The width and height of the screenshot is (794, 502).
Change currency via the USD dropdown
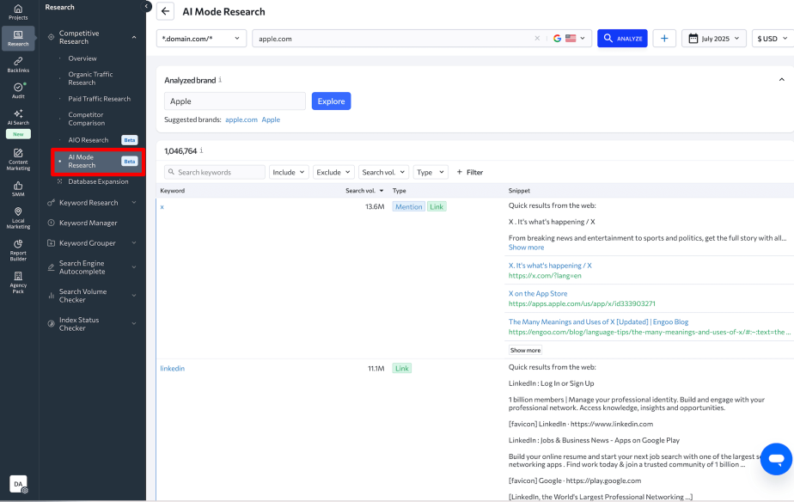pyautogui.click(x=767, y=38)
